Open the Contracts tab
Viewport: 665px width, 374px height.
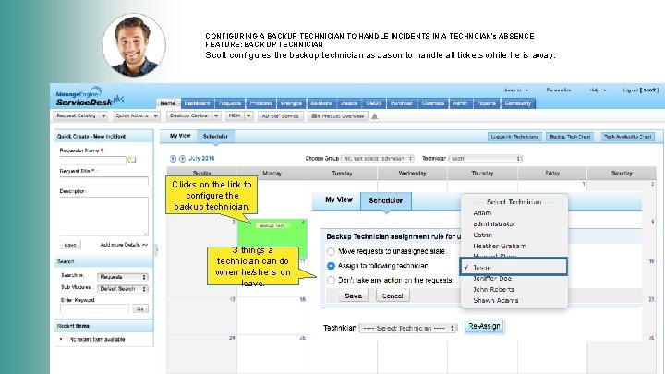[x=433, y=103]
